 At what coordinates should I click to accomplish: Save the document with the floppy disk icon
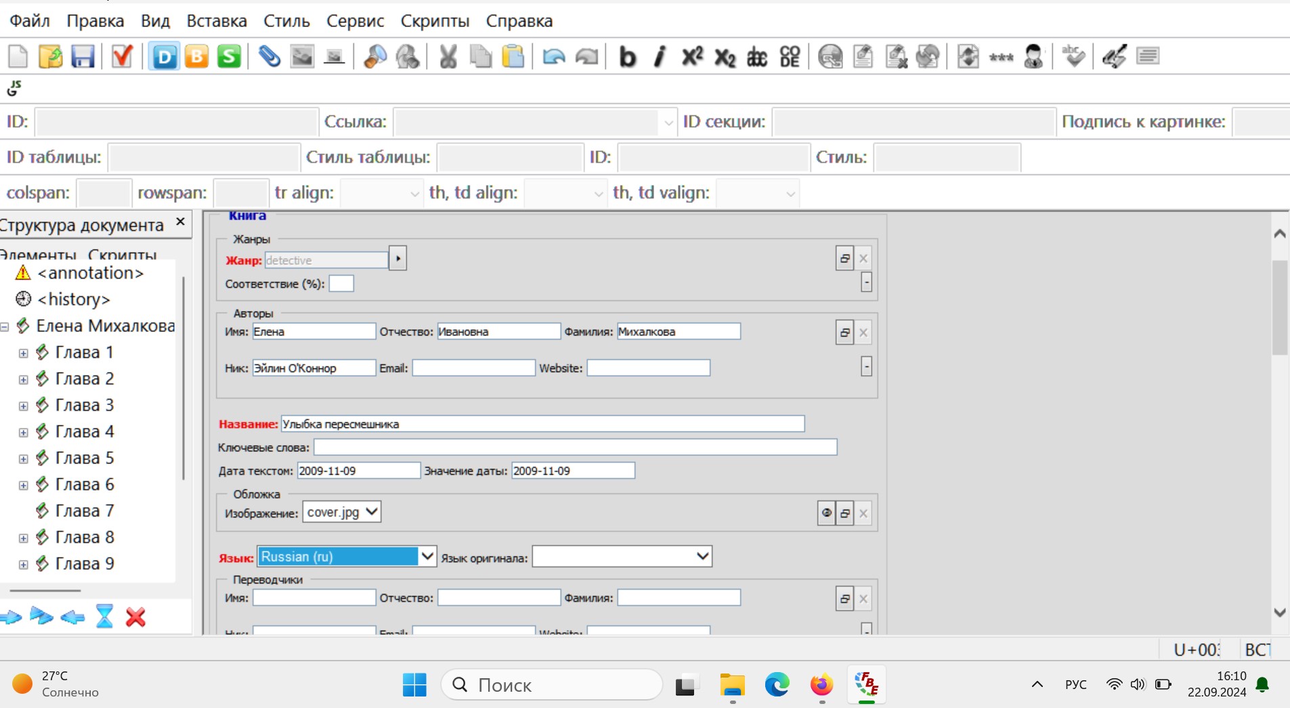(x=83, y=56)
